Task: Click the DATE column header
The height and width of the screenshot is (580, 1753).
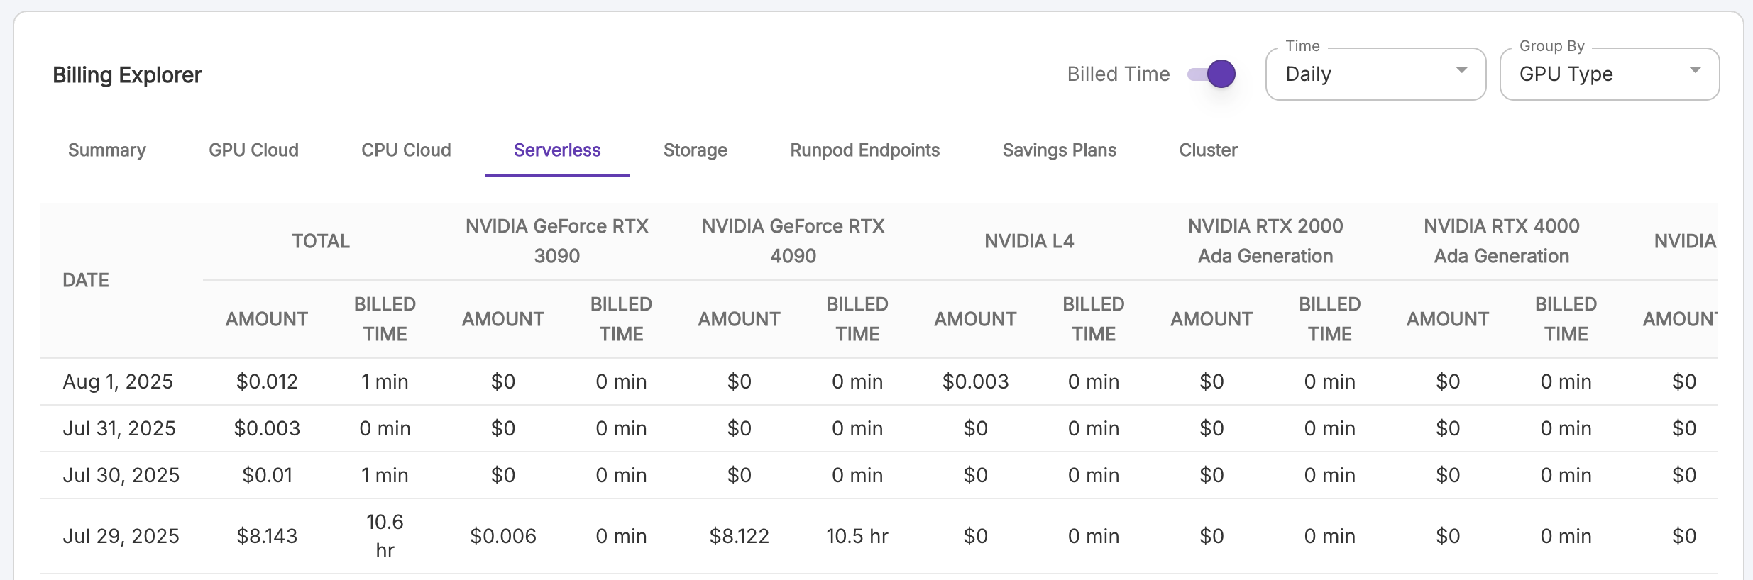Action: (86, 280)
